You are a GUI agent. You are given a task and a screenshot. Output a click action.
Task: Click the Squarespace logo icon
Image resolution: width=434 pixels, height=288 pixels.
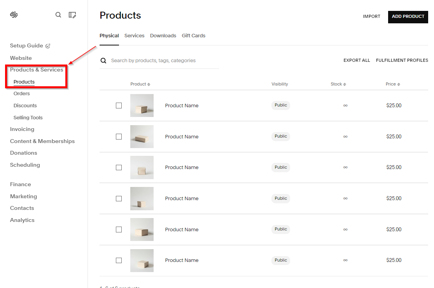click(x=14, y=15)
